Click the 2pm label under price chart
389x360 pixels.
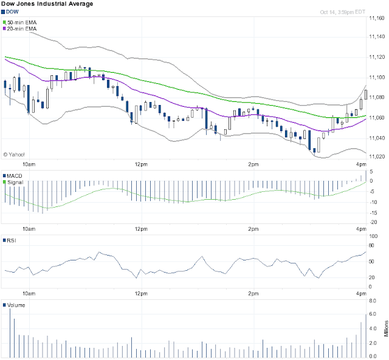[x=253, y=165]
